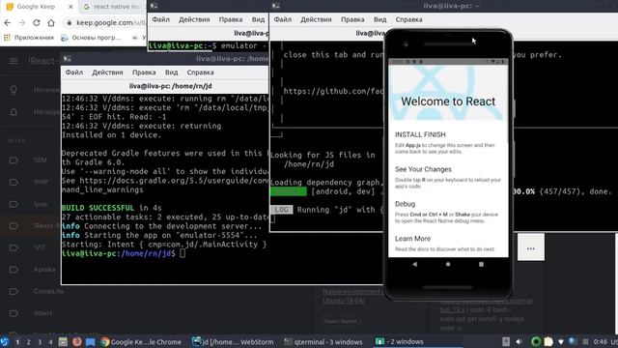Reload the Google Keep page
The height and width of the screenshot is (348, 618).
point(37,23)
